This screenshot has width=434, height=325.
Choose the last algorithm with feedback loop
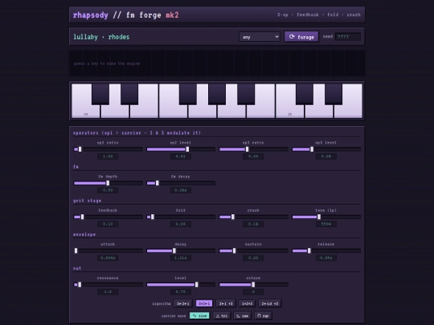pyautogui.click(x=270, y=303)
